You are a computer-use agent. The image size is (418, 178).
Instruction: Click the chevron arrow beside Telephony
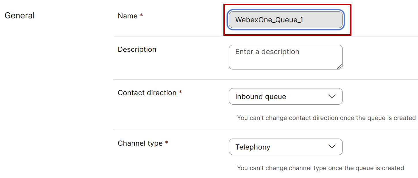pos(332,147)
